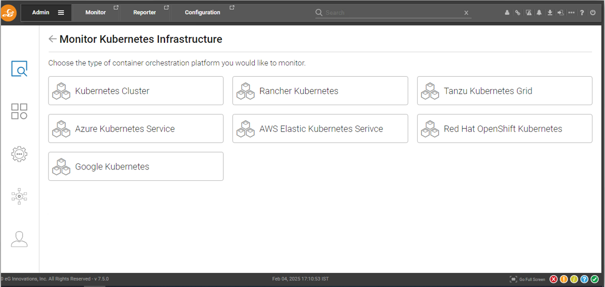Click the user profile icon in left sidebar
The image size is (605, 287).
click(19, 239)
